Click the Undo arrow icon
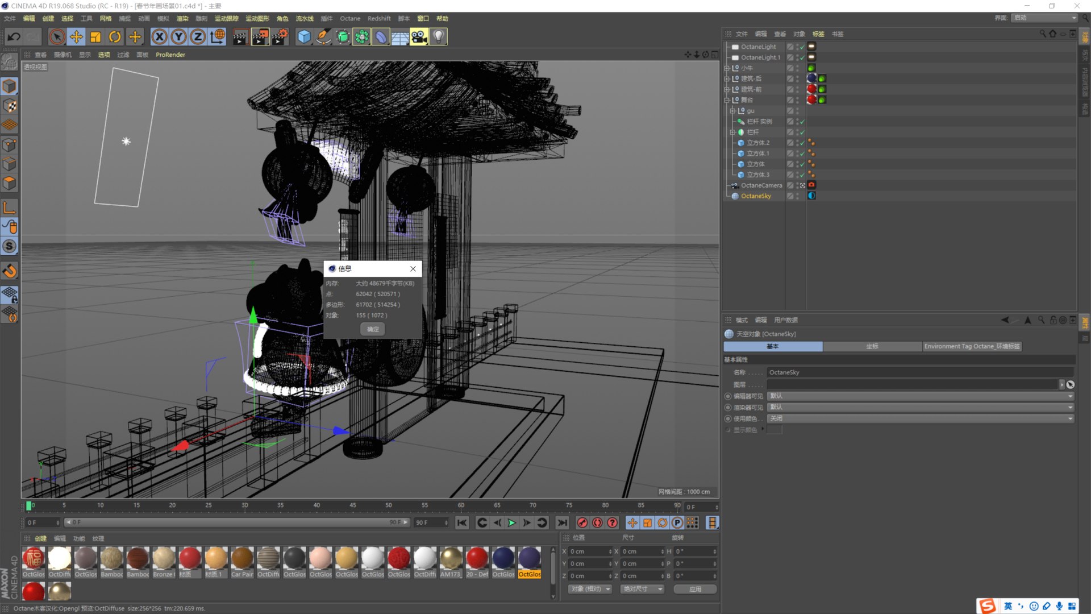The height and width of the screenshot is (614, 1091). [14, 37]
